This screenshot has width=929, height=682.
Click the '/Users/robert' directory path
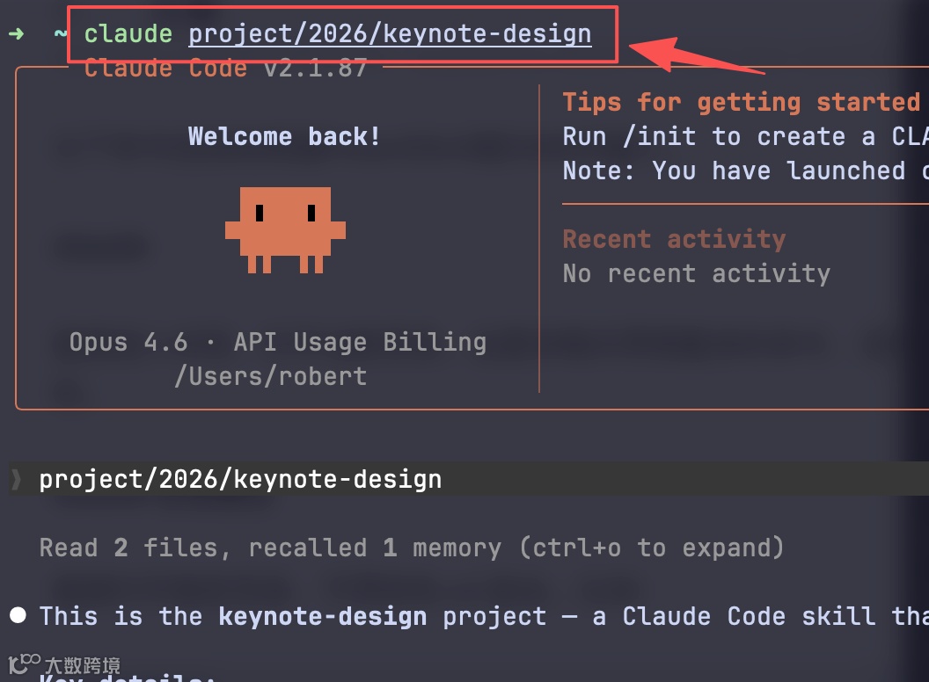tap(271, 376)
